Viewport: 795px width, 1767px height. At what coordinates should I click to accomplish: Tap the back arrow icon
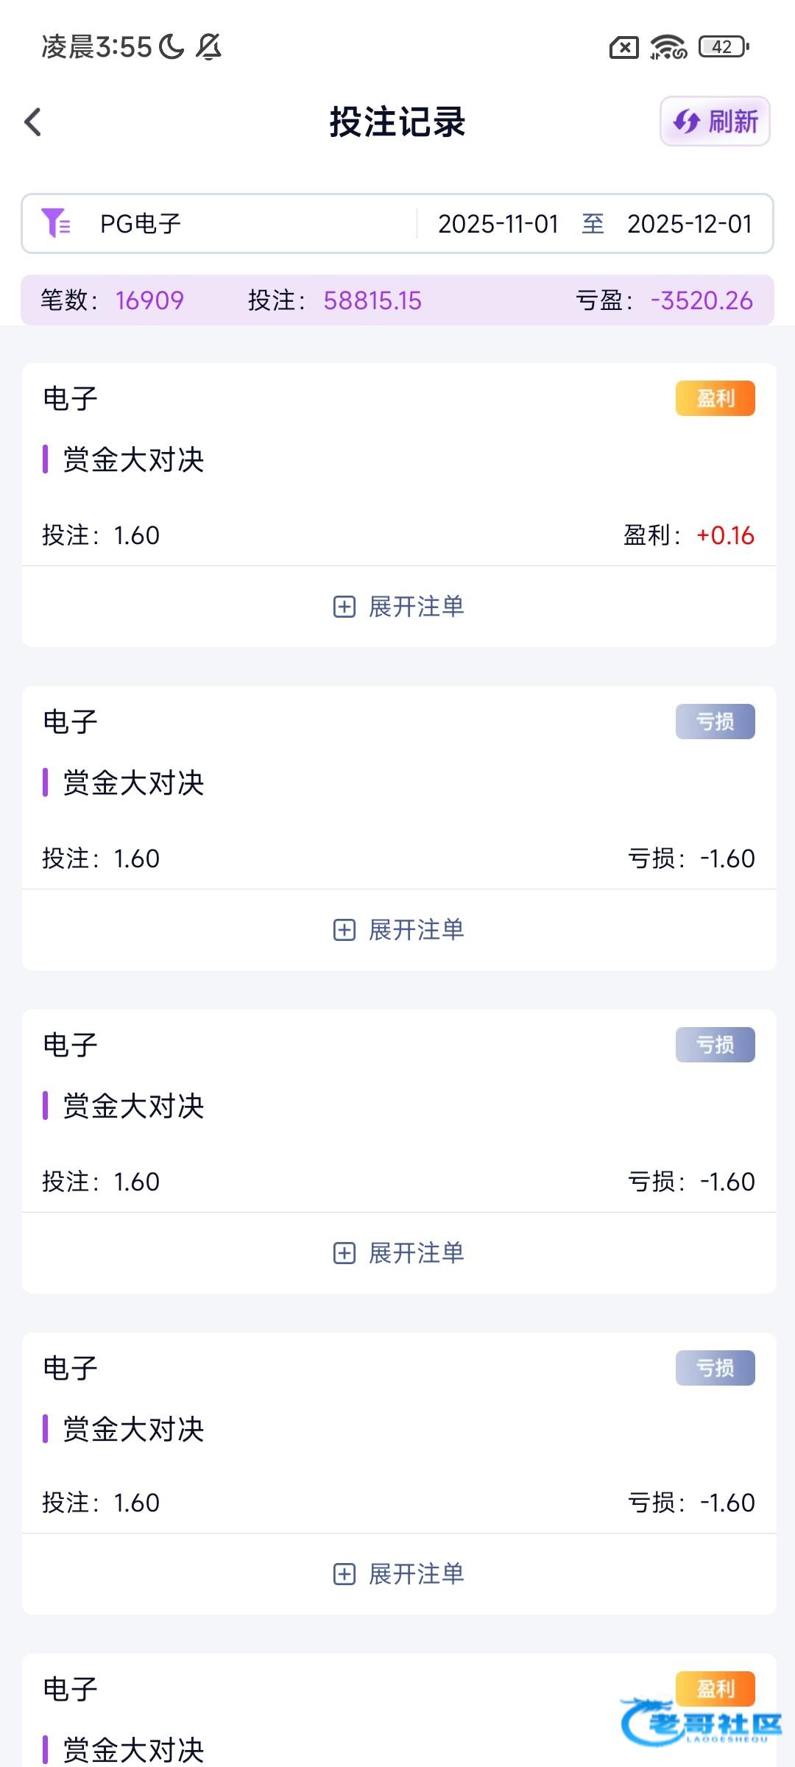click(33, 122)
